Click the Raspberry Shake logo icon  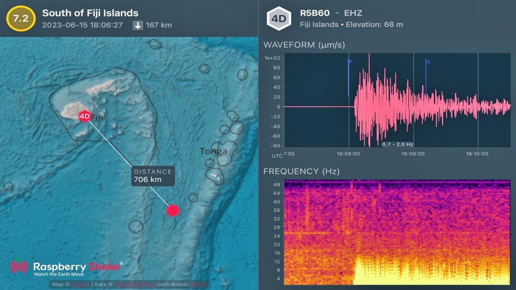(x=19, y=266)
